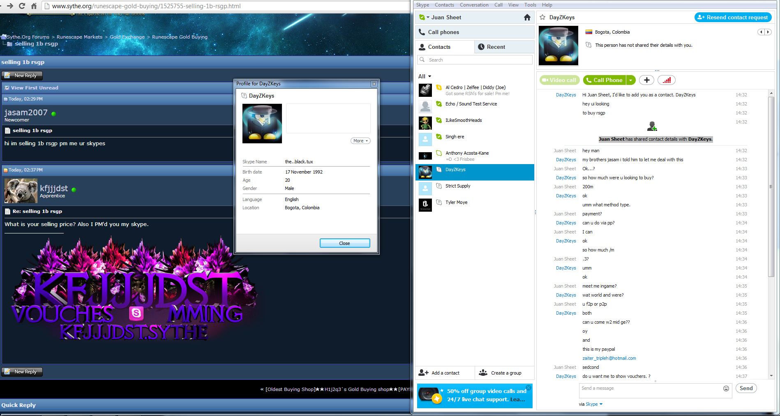Click Al Cedro contact avatar
Screen dimensions: 780x416
pyautogui.click(x=425, y=90)
